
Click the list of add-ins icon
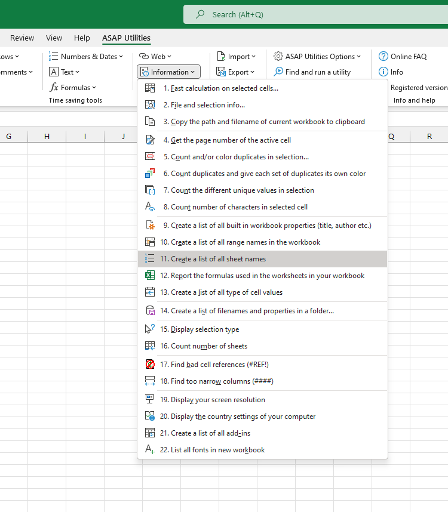[150, 433]
